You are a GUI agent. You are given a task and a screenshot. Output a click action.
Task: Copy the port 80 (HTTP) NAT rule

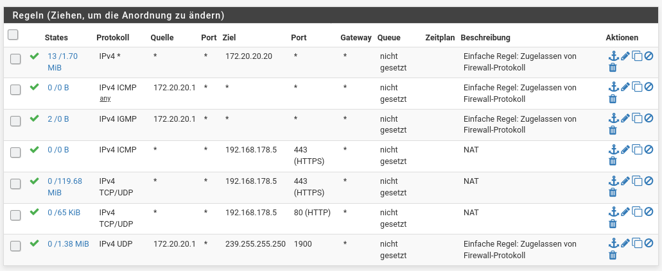tap(637, 213)
